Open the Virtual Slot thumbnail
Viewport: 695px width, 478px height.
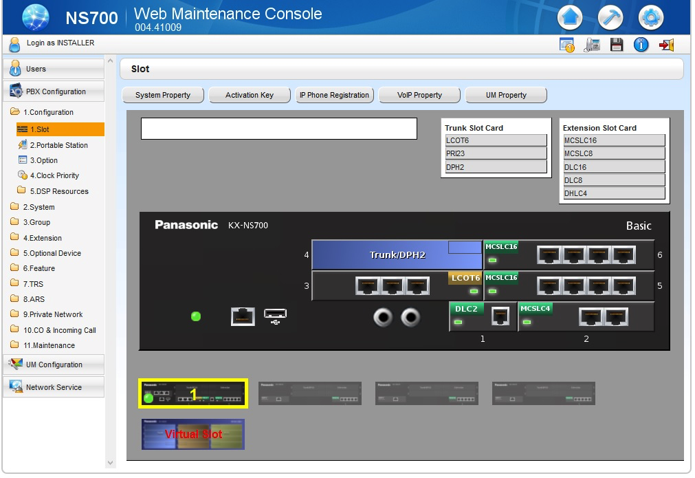tap(193, 435)
